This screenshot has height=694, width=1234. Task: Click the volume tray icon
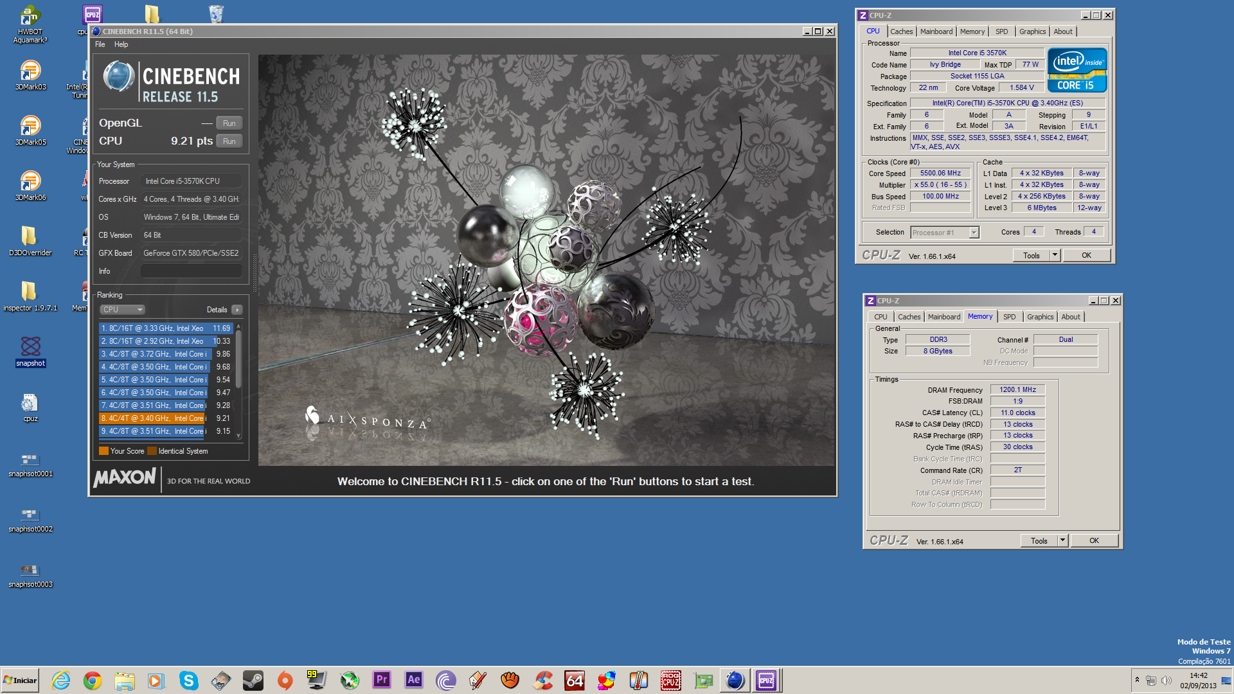1167,681
